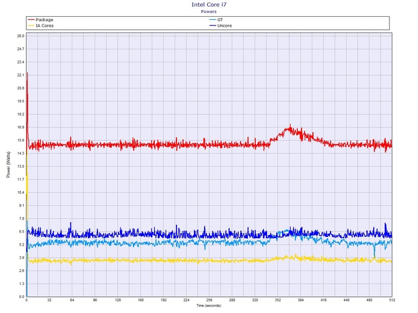The width and height of the screenshot is (418, 313).
Task: Click the 6.5 y-axis value
Action: (x=22, y=232)
